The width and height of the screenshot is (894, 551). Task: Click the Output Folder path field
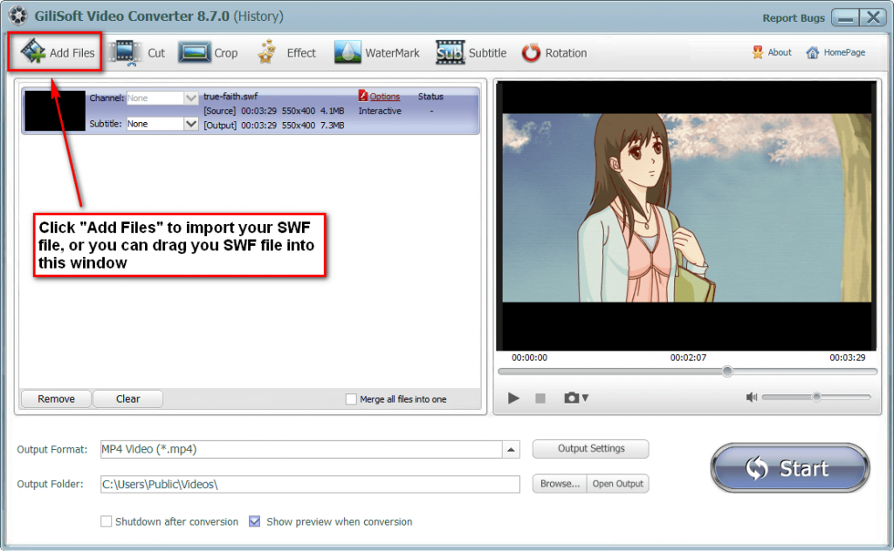coord(310,485)
